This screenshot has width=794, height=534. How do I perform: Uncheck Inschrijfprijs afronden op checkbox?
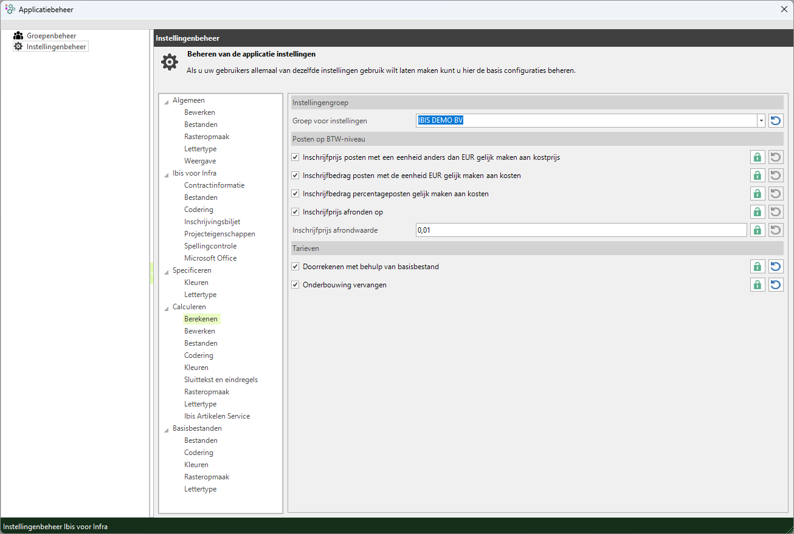(296, 212)
